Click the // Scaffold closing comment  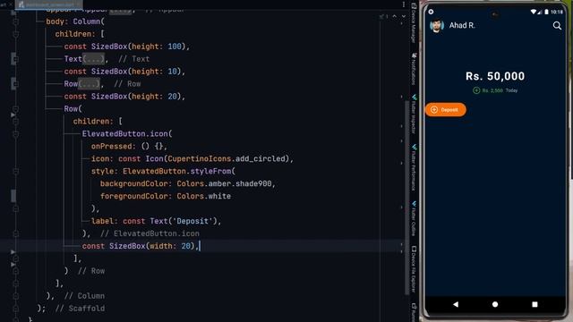(x=80, y=309)
